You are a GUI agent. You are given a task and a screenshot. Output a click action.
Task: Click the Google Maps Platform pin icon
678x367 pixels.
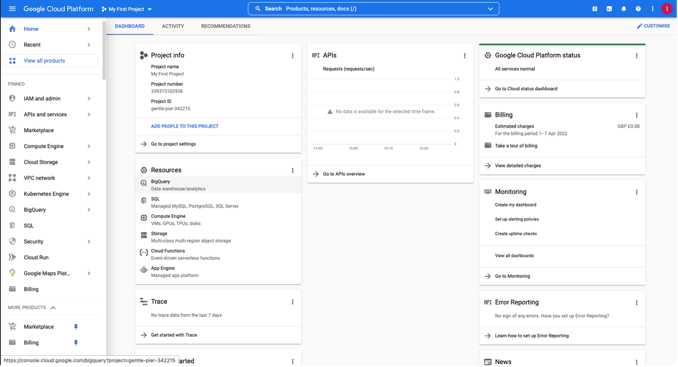tap(13, 273)
